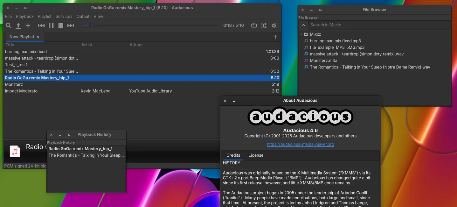Select Monsterz.m4a in File Browser
The width and height of the screenshot is (457, 207).
click(323, 61)
